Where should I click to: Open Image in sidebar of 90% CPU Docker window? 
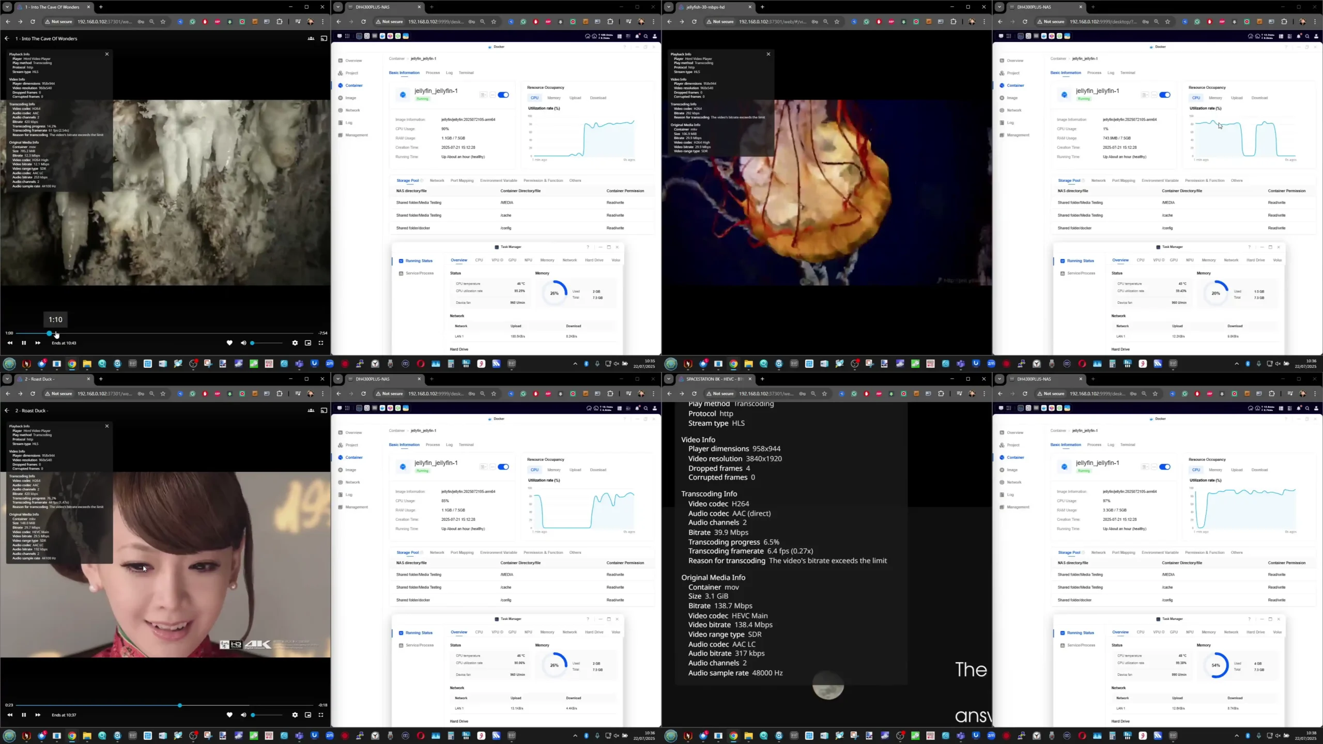pyautogui.click(x=347, y=98)
